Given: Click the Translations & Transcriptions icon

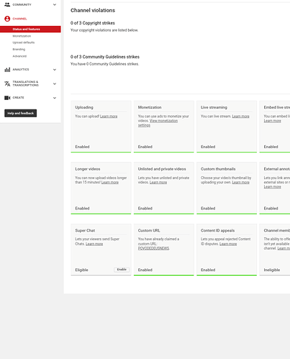Looking at the screenshot, I should pyautogui.click(x=7, y=83).
